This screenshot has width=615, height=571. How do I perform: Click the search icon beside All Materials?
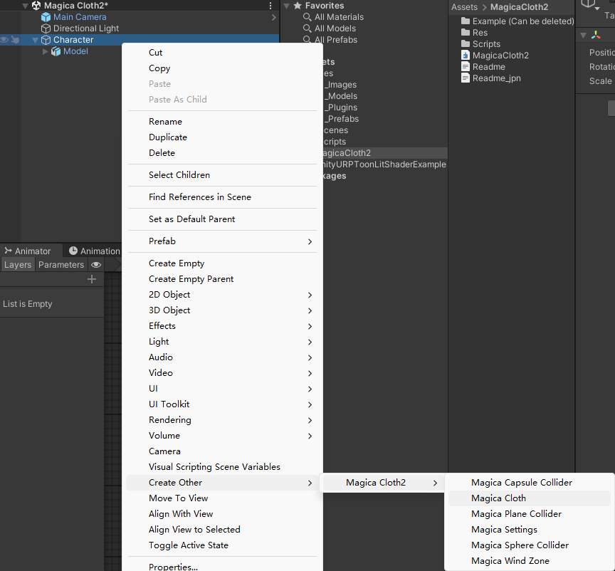click(307, 17)
